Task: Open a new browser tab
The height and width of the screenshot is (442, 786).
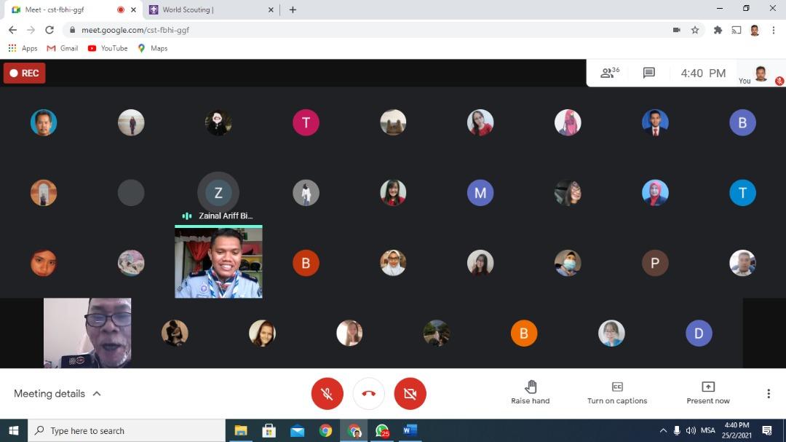Action: 293,9
